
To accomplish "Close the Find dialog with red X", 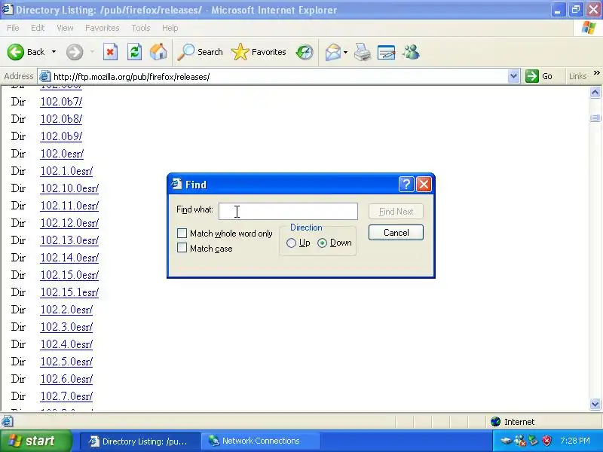I will click(x=424, y=185).
